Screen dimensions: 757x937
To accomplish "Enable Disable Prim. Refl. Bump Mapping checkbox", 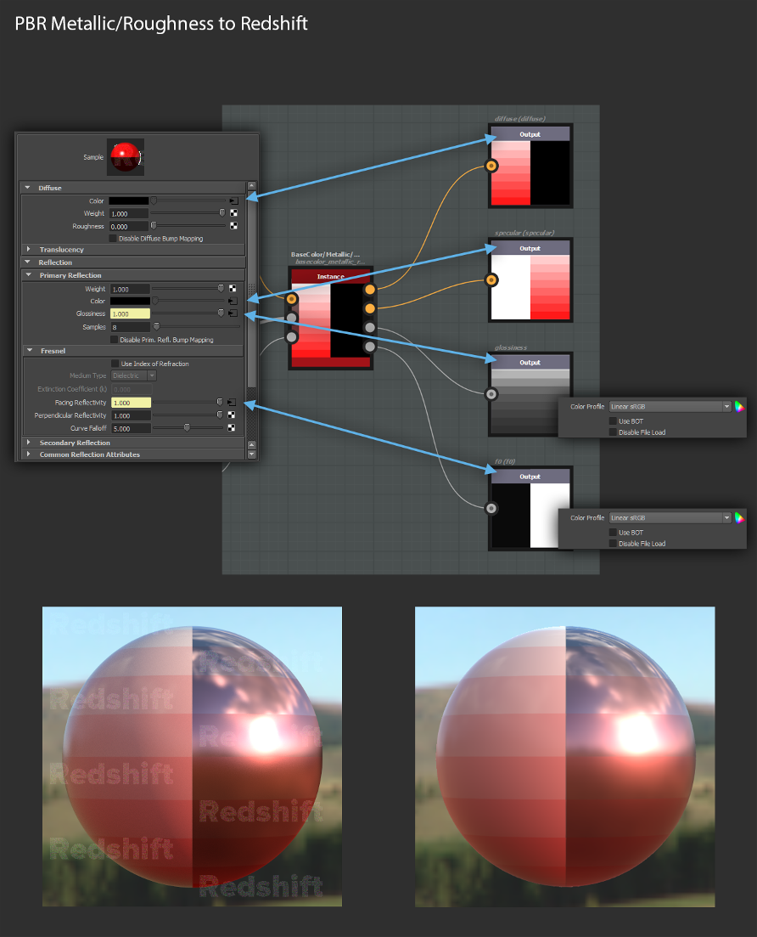I will point(114,340).
